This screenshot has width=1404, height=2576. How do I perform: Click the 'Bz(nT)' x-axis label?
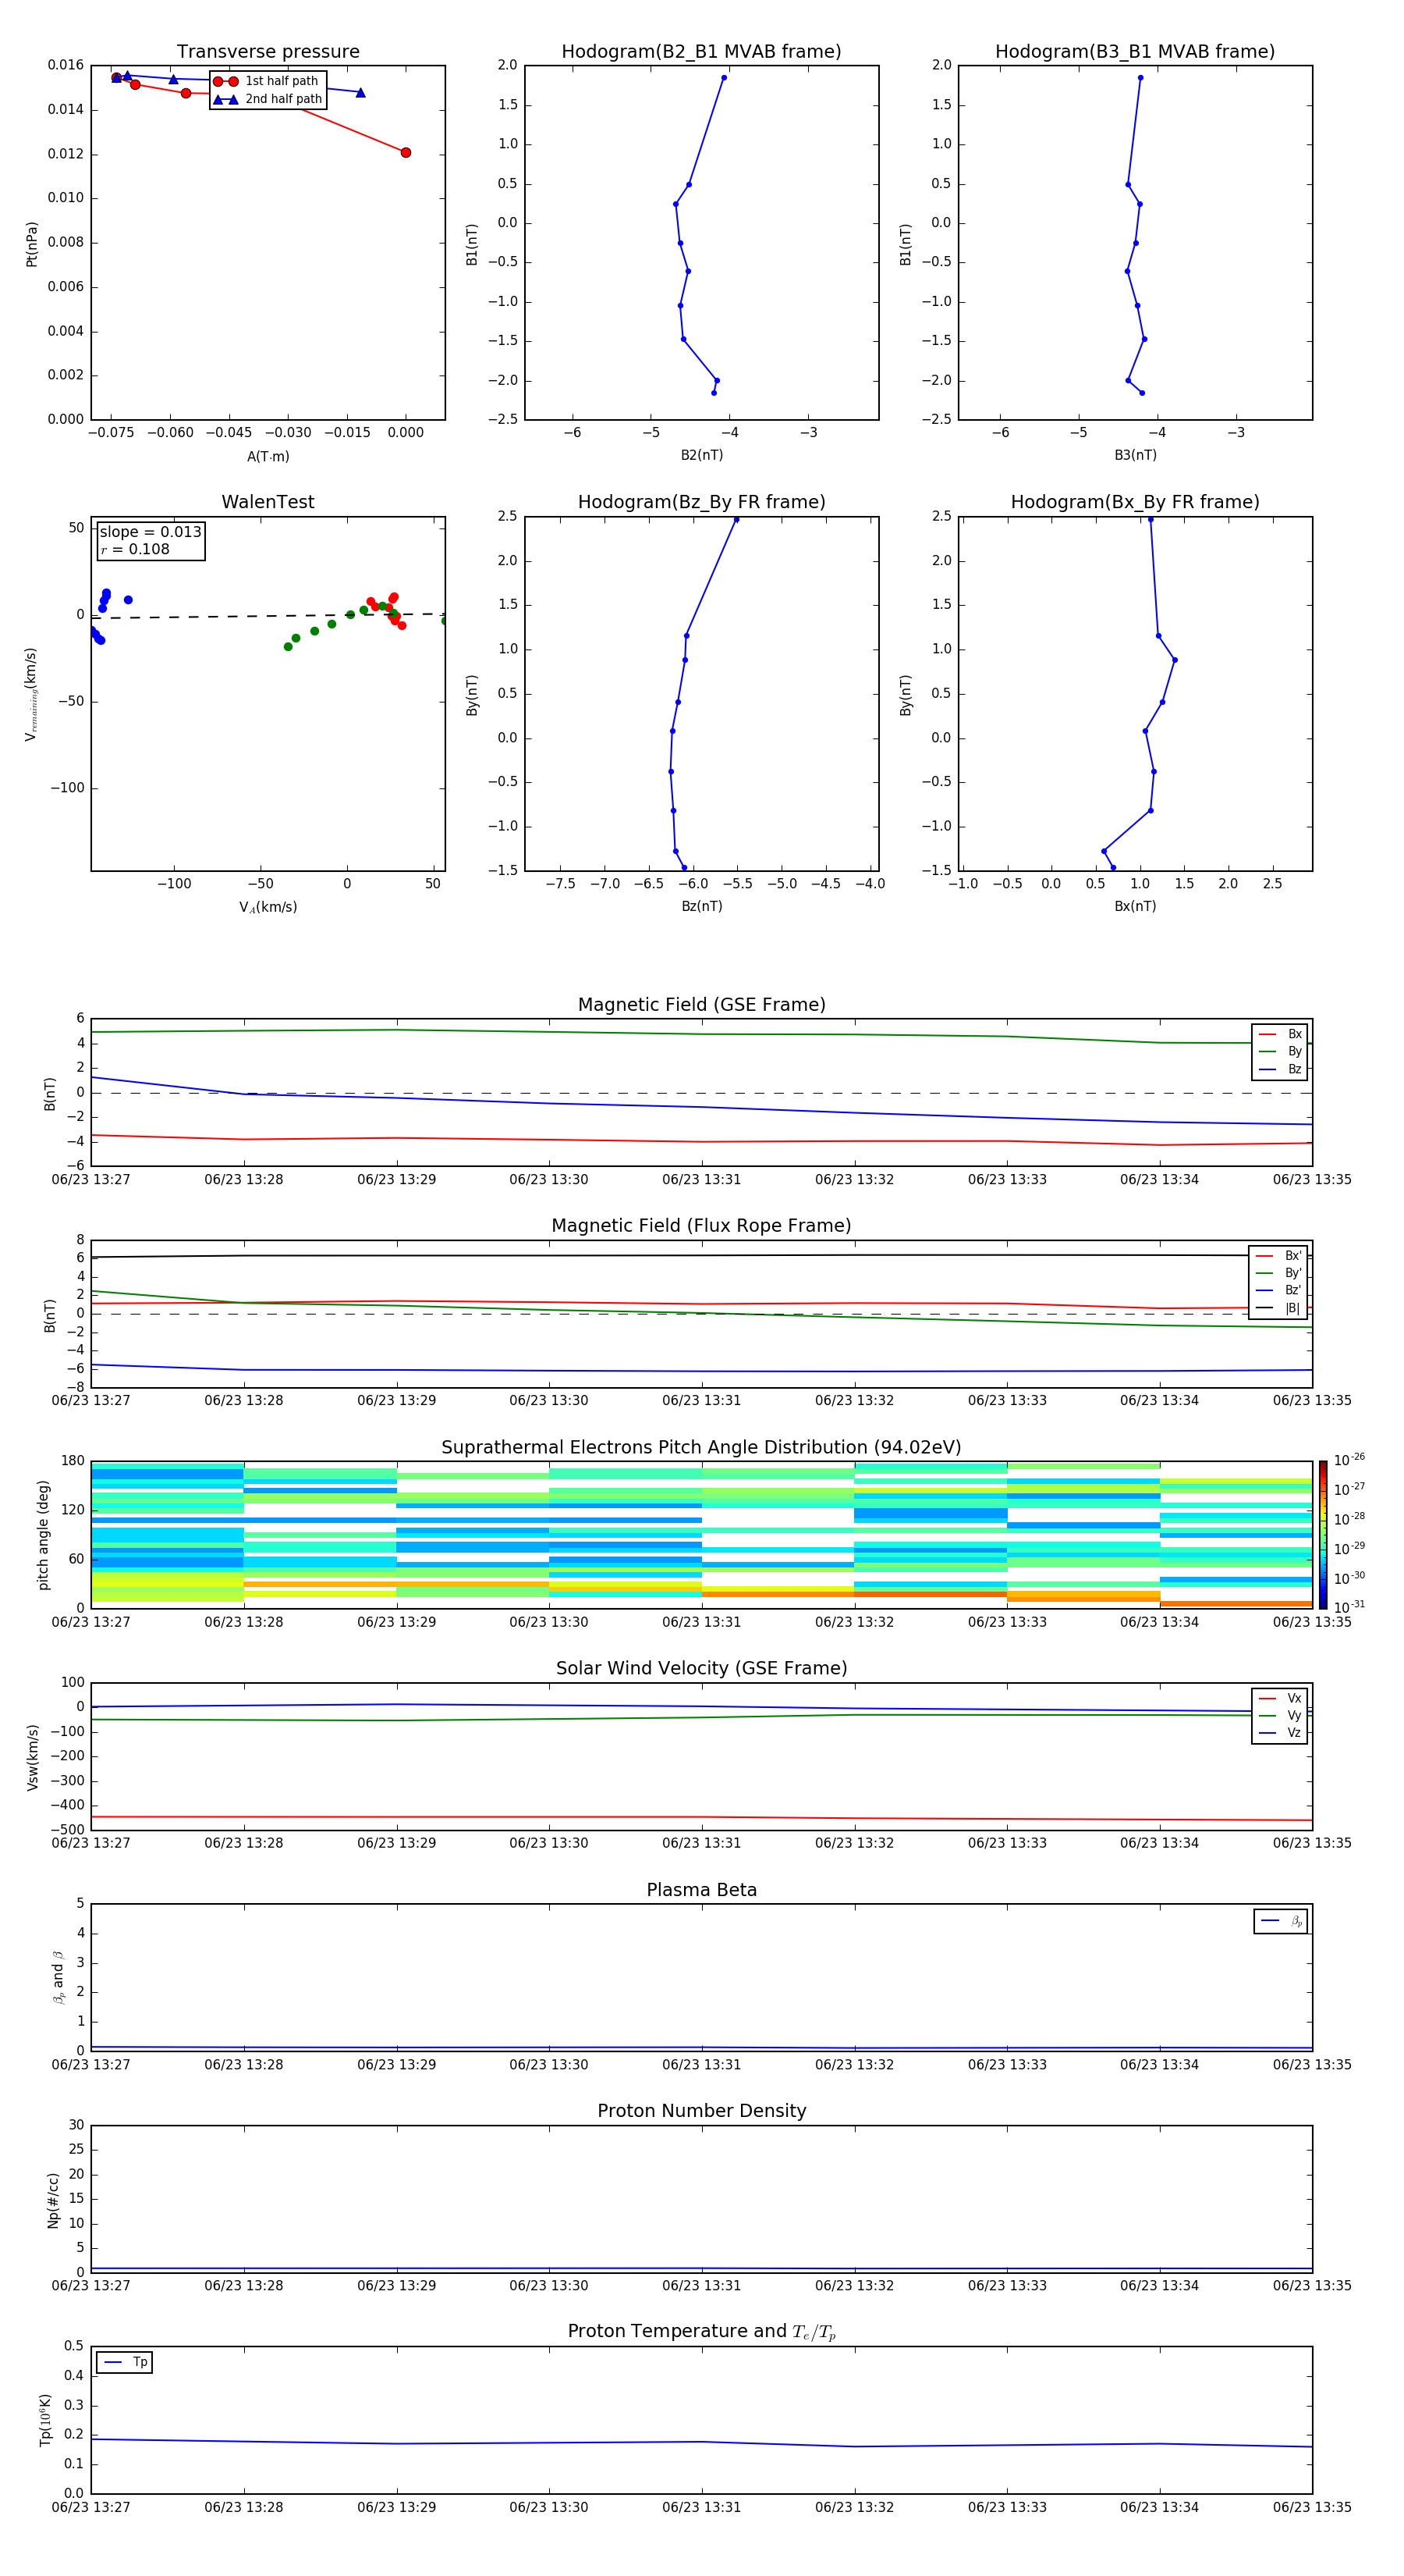[x=701, y=906]
